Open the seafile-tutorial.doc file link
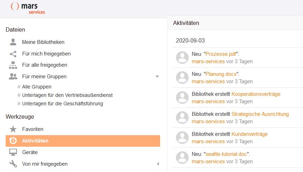 (x=227, y=154)
